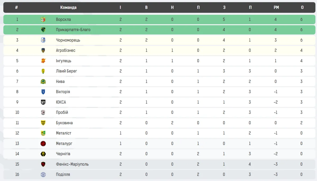Select the Поділля team logo

tap(43, 174)
